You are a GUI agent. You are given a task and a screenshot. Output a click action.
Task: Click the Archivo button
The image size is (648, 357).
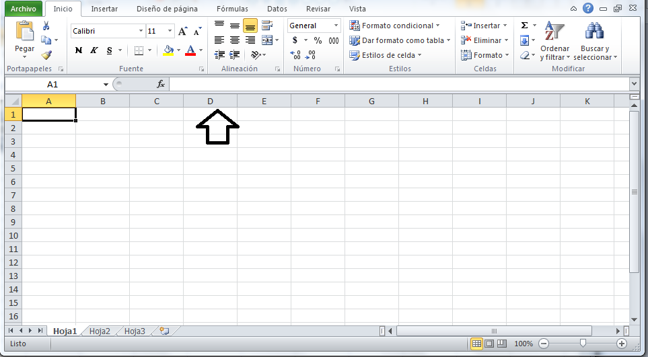[22, 9]
